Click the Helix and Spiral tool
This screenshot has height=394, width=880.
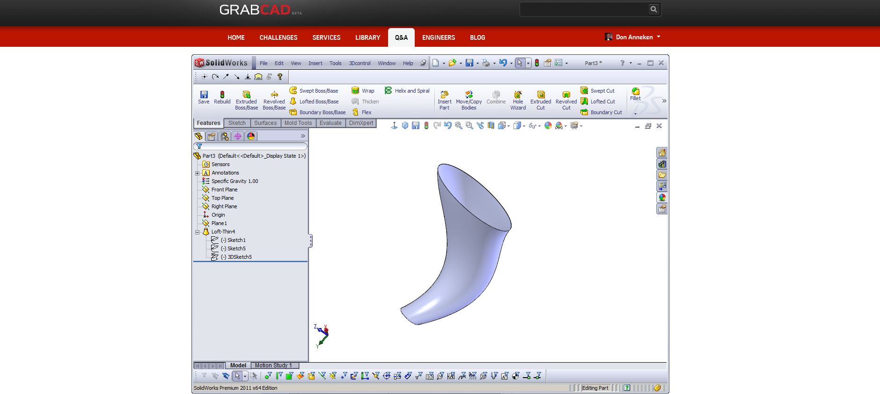[x=407, y=91]
